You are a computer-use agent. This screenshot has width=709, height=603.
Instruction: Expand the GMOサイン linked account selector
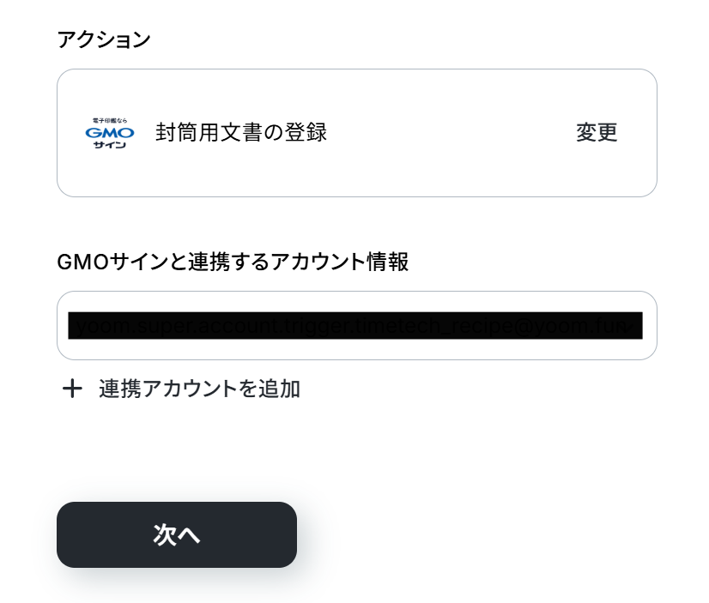click(x=357, y=326)
